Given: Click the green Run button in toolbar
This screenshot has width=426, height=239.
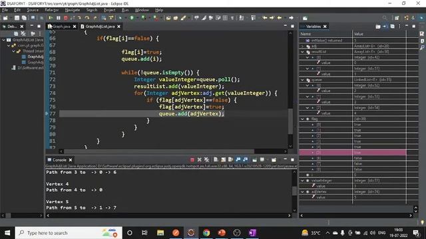Looking at the screenshot, I should pyautogui.click(x=132, y=18).
